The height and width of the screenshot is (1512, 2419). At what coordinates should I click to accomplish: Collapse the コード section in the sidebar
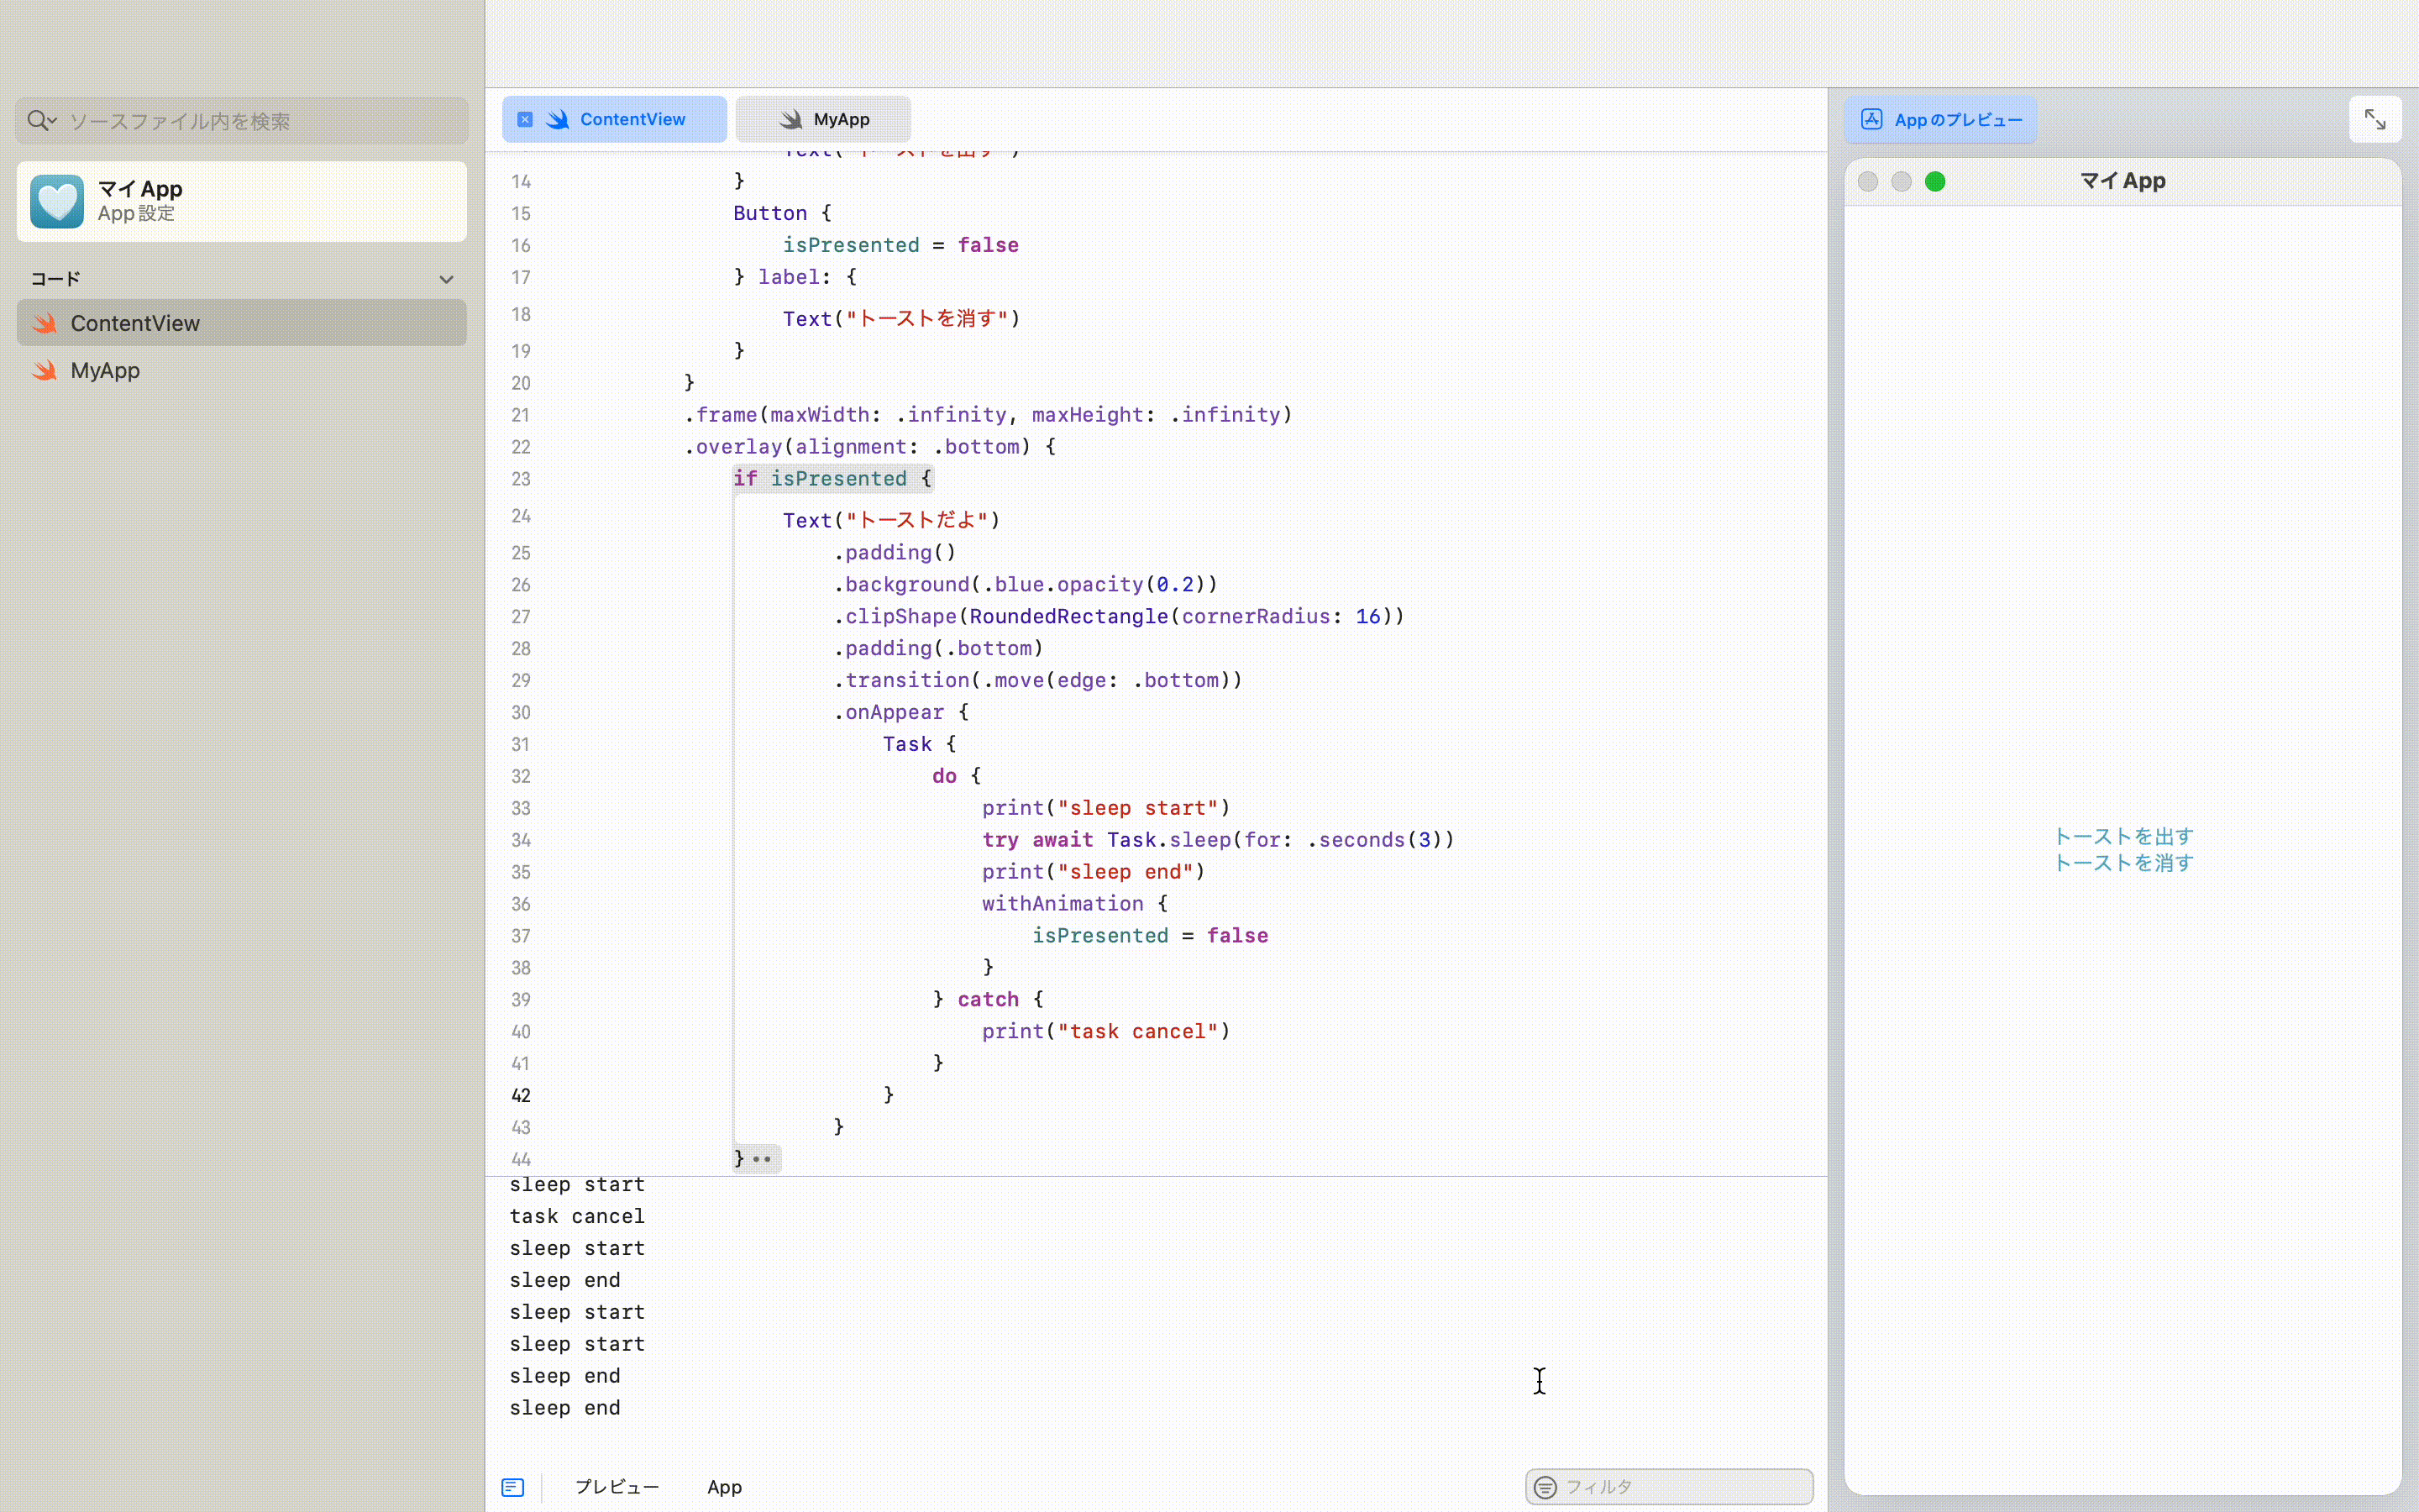pos(446,279)
